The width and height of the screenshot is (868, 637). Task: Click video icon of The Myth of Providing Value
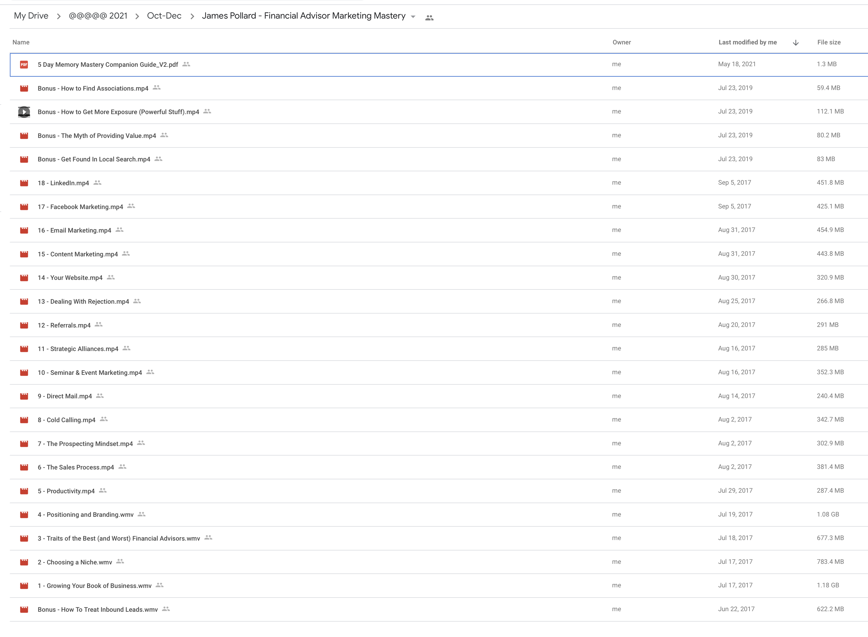coord(24,136)
